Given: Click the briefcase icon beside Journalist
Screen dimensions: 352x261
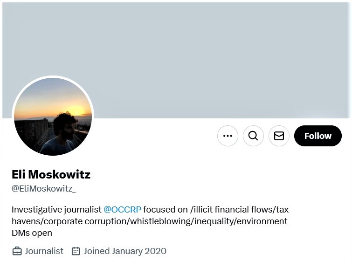Looking at the screenshot, I should pyautogui.click(x=17, y=251).
